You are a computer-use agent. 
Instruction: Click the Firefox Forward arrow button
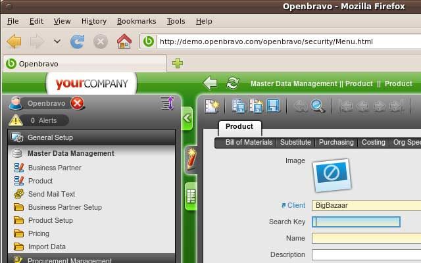(x=37, y=41)
